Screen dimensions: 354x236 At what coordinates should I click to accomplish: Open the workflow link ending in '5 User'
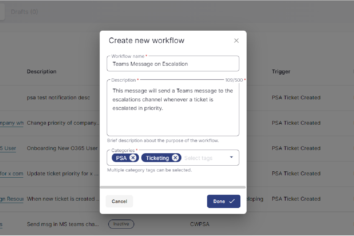point(8,148)
